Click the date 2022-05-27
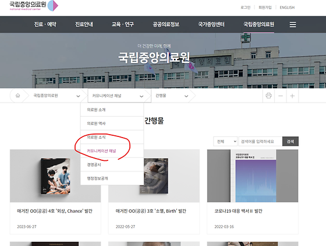The width and height of the screenshot is (326, 246). pos(125,226)
